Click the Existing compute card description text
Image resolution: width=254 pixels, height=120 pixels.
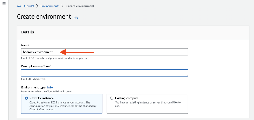click(148, 104)
